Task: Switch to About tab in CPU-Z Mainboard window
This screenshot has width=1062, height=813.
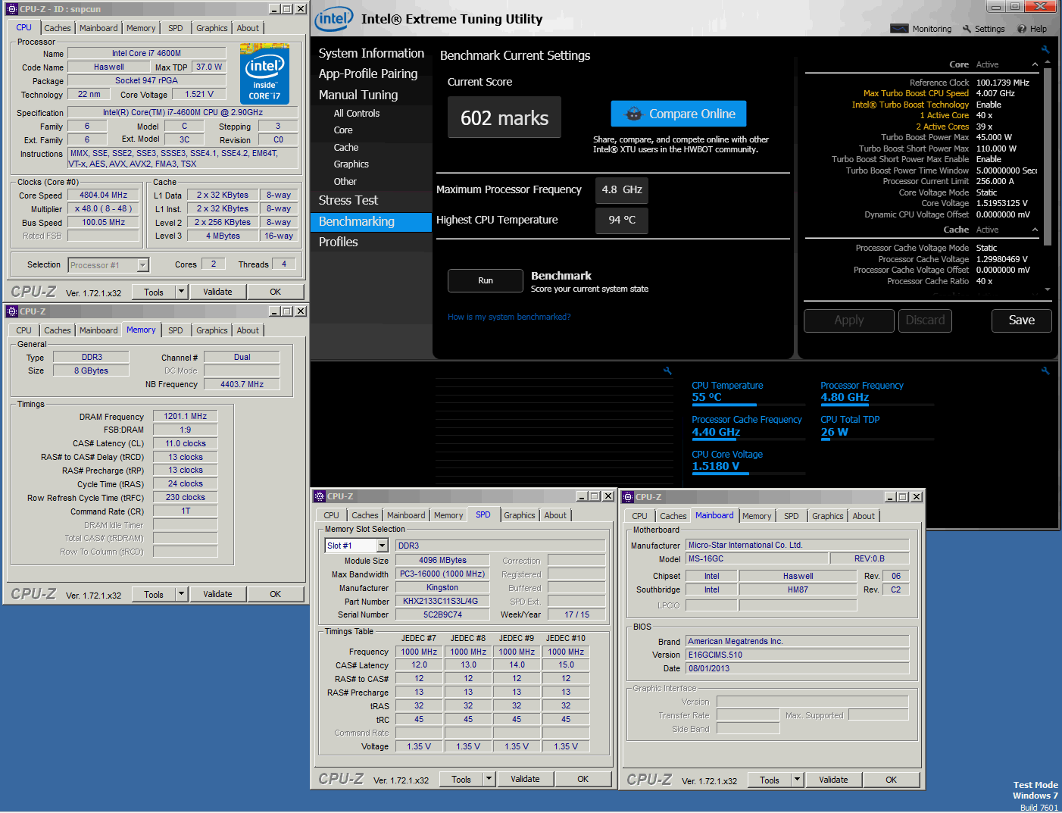Action: click(x=864, y=516)
